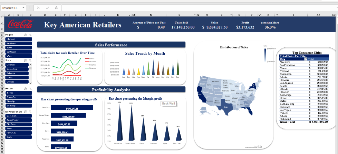Clear the Region slicer filter
Screen dimensions: 338x154
30,35
